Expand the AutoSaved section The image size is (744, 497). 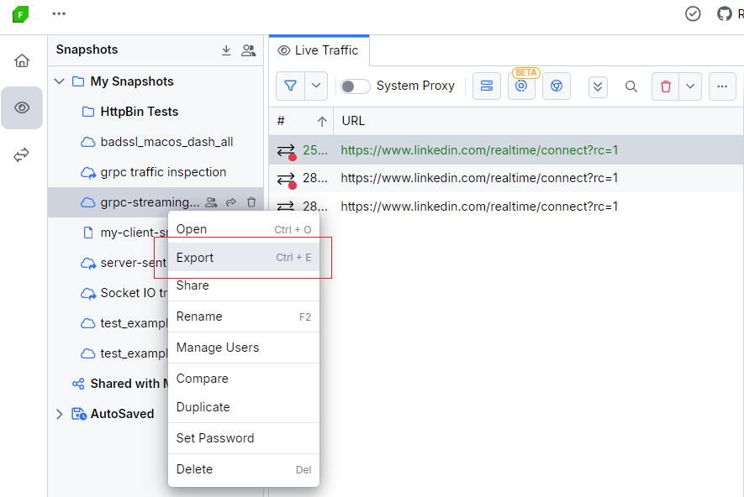pyautogui.click(x=59, y=413)
